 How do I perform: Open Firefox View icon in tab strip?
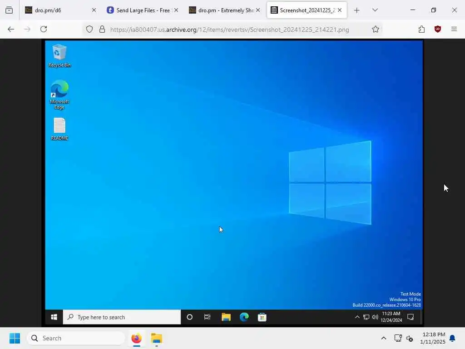[9, 10]
